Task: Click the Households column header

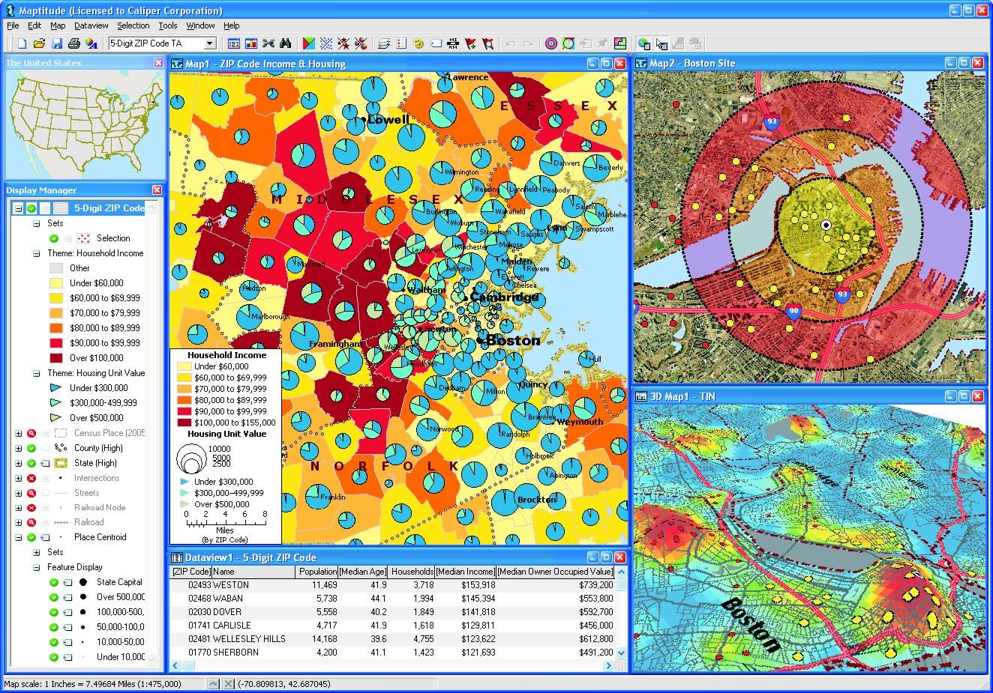Action: pyautogui.click(x=412, y=572)
